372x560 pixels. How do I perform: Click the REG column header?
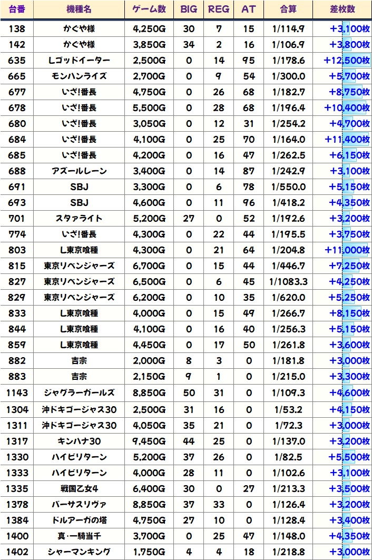click(219, 9)
